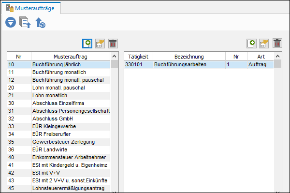
Task: Select row 'Lohn monatl. pauschal'
Action: click(x=58, y=88)
